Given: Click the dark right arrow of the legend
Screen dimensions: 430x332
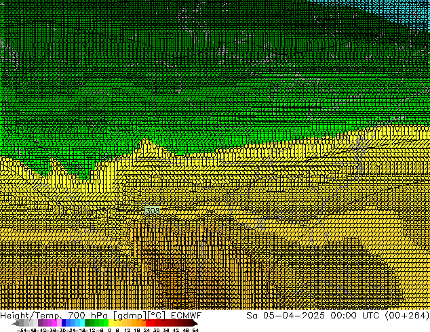Looking at the screenshot, I should click(x=195, y=323).
